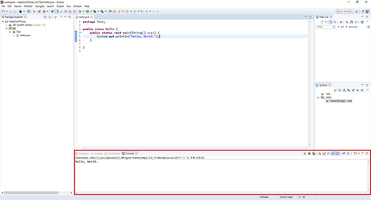
Task: Click the Open Type icon in toolbar
Action: tap(110, 11)
